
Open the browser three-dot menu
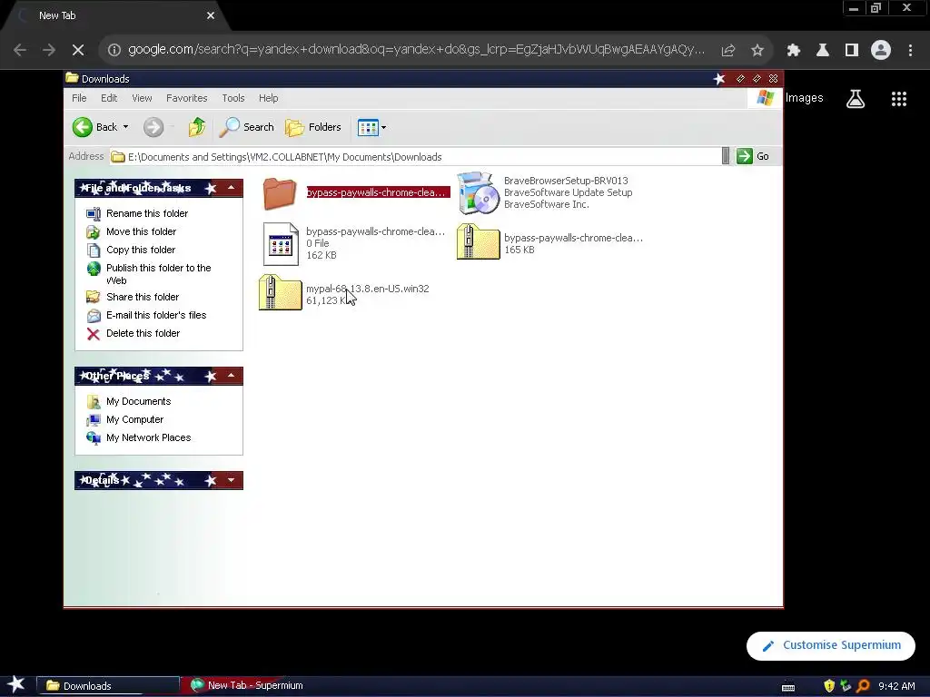point(910,51)
